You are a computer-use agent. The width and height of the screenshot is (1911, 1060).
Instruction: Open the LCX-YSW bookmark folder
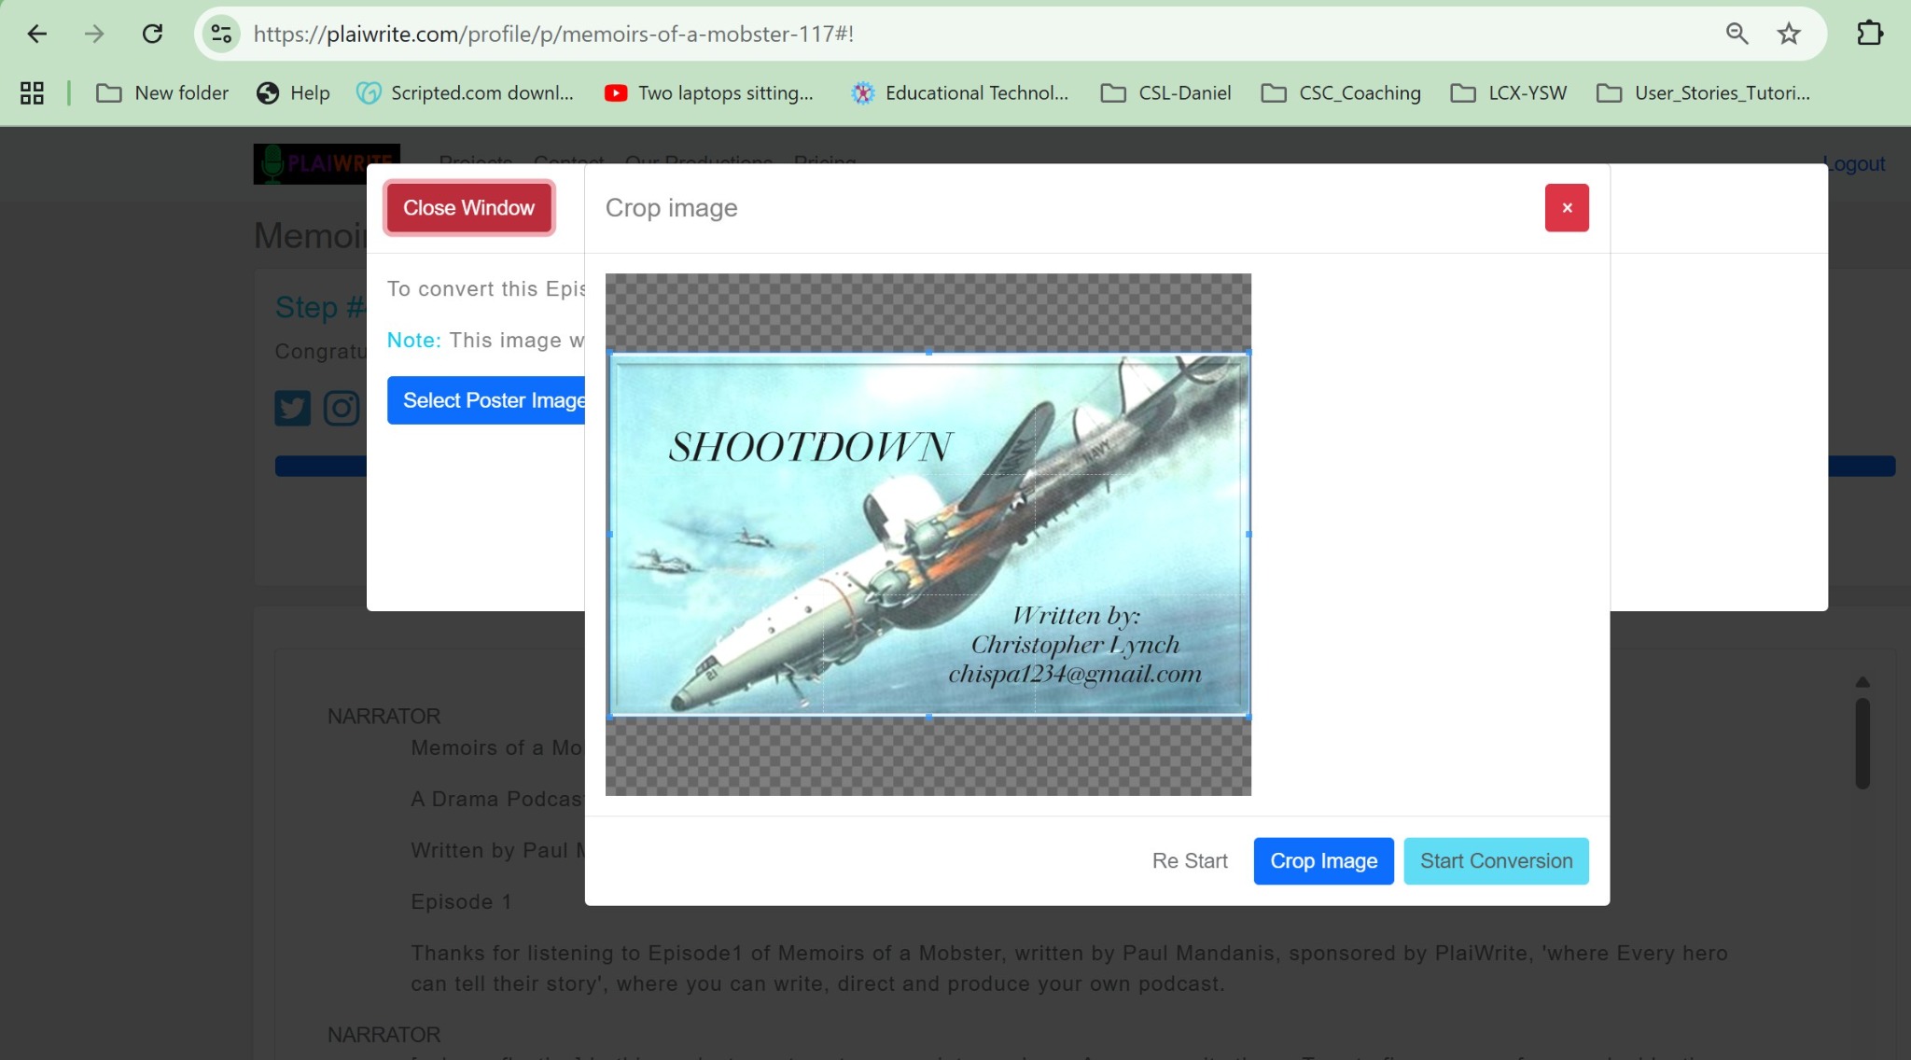pyautogui.click(x=1509, y=93)
